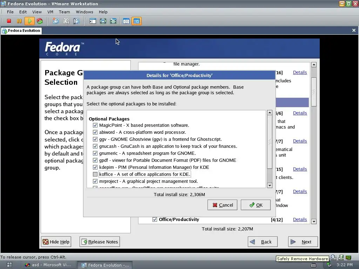Click the VMware Workstation title bar icon
359x269 pixels.
3,4
